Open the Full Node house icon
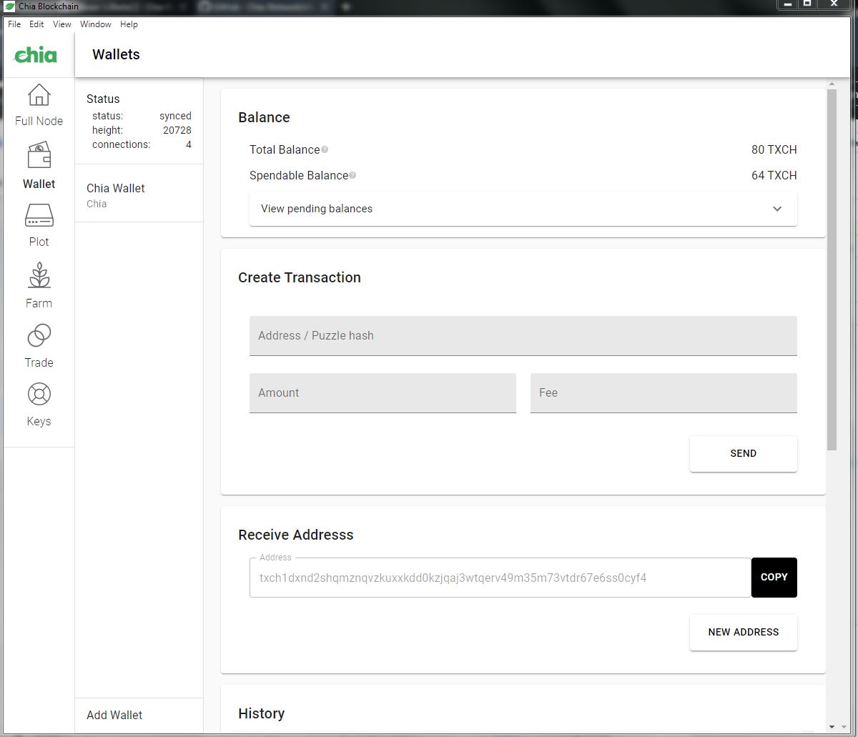Screen dimensions: 858x737 [39, 96]
